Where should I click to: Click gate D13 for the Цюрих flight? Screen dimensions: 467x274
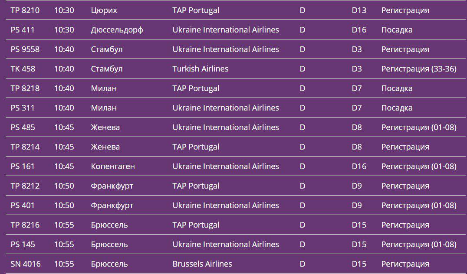(x=359, y=10)
